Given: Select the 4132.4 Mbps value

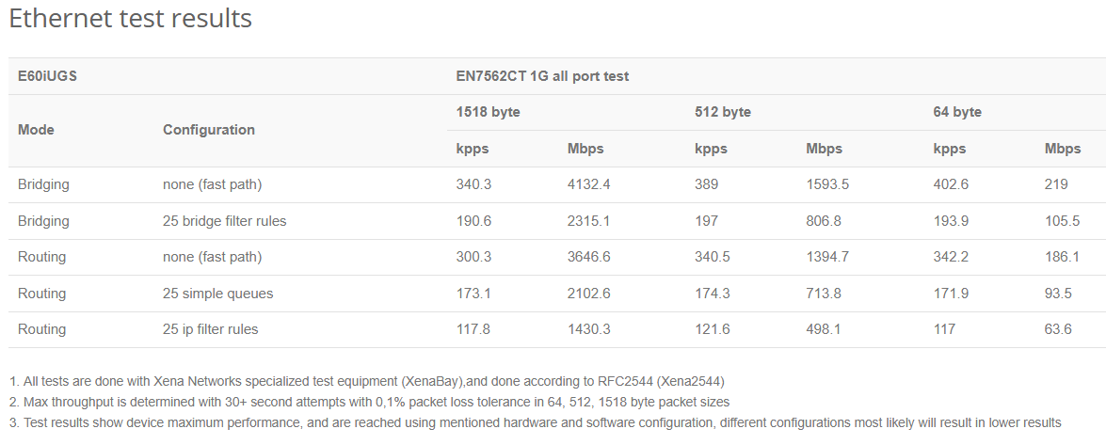Looking at the screenshot, I should point(589,184).
